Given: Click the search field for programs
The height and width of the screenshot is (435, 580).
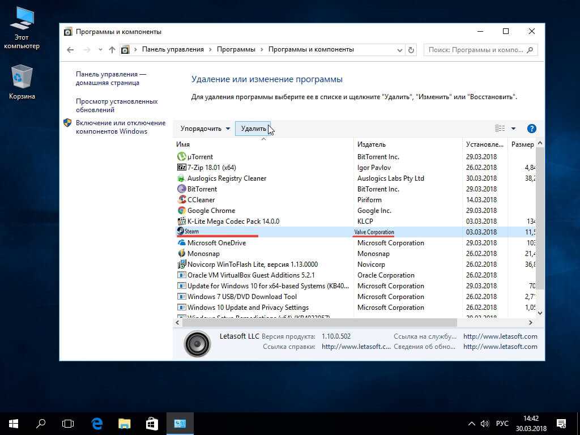Looking at the screenshot, I should click(x=475, y=50).
